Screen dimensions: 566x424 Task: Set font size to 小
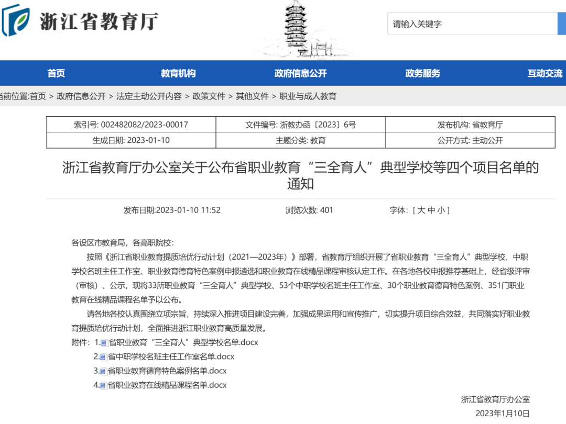[441, 210]
